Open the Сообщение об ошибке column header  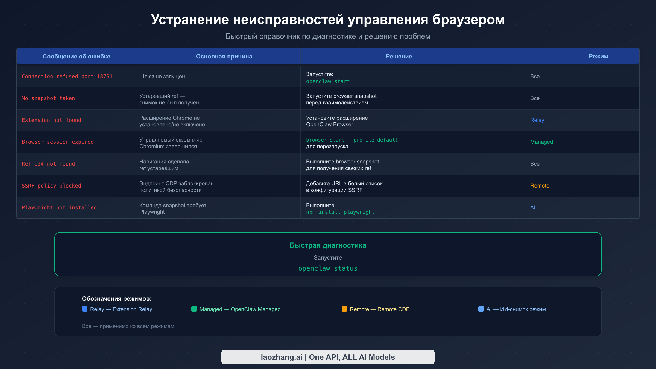click(77, 56)
